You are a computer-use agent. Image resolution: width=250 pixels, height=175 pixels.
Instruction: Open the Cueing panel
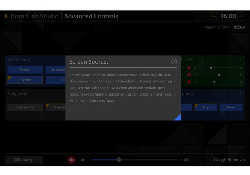pyautogui.click(x=24, y=160)
